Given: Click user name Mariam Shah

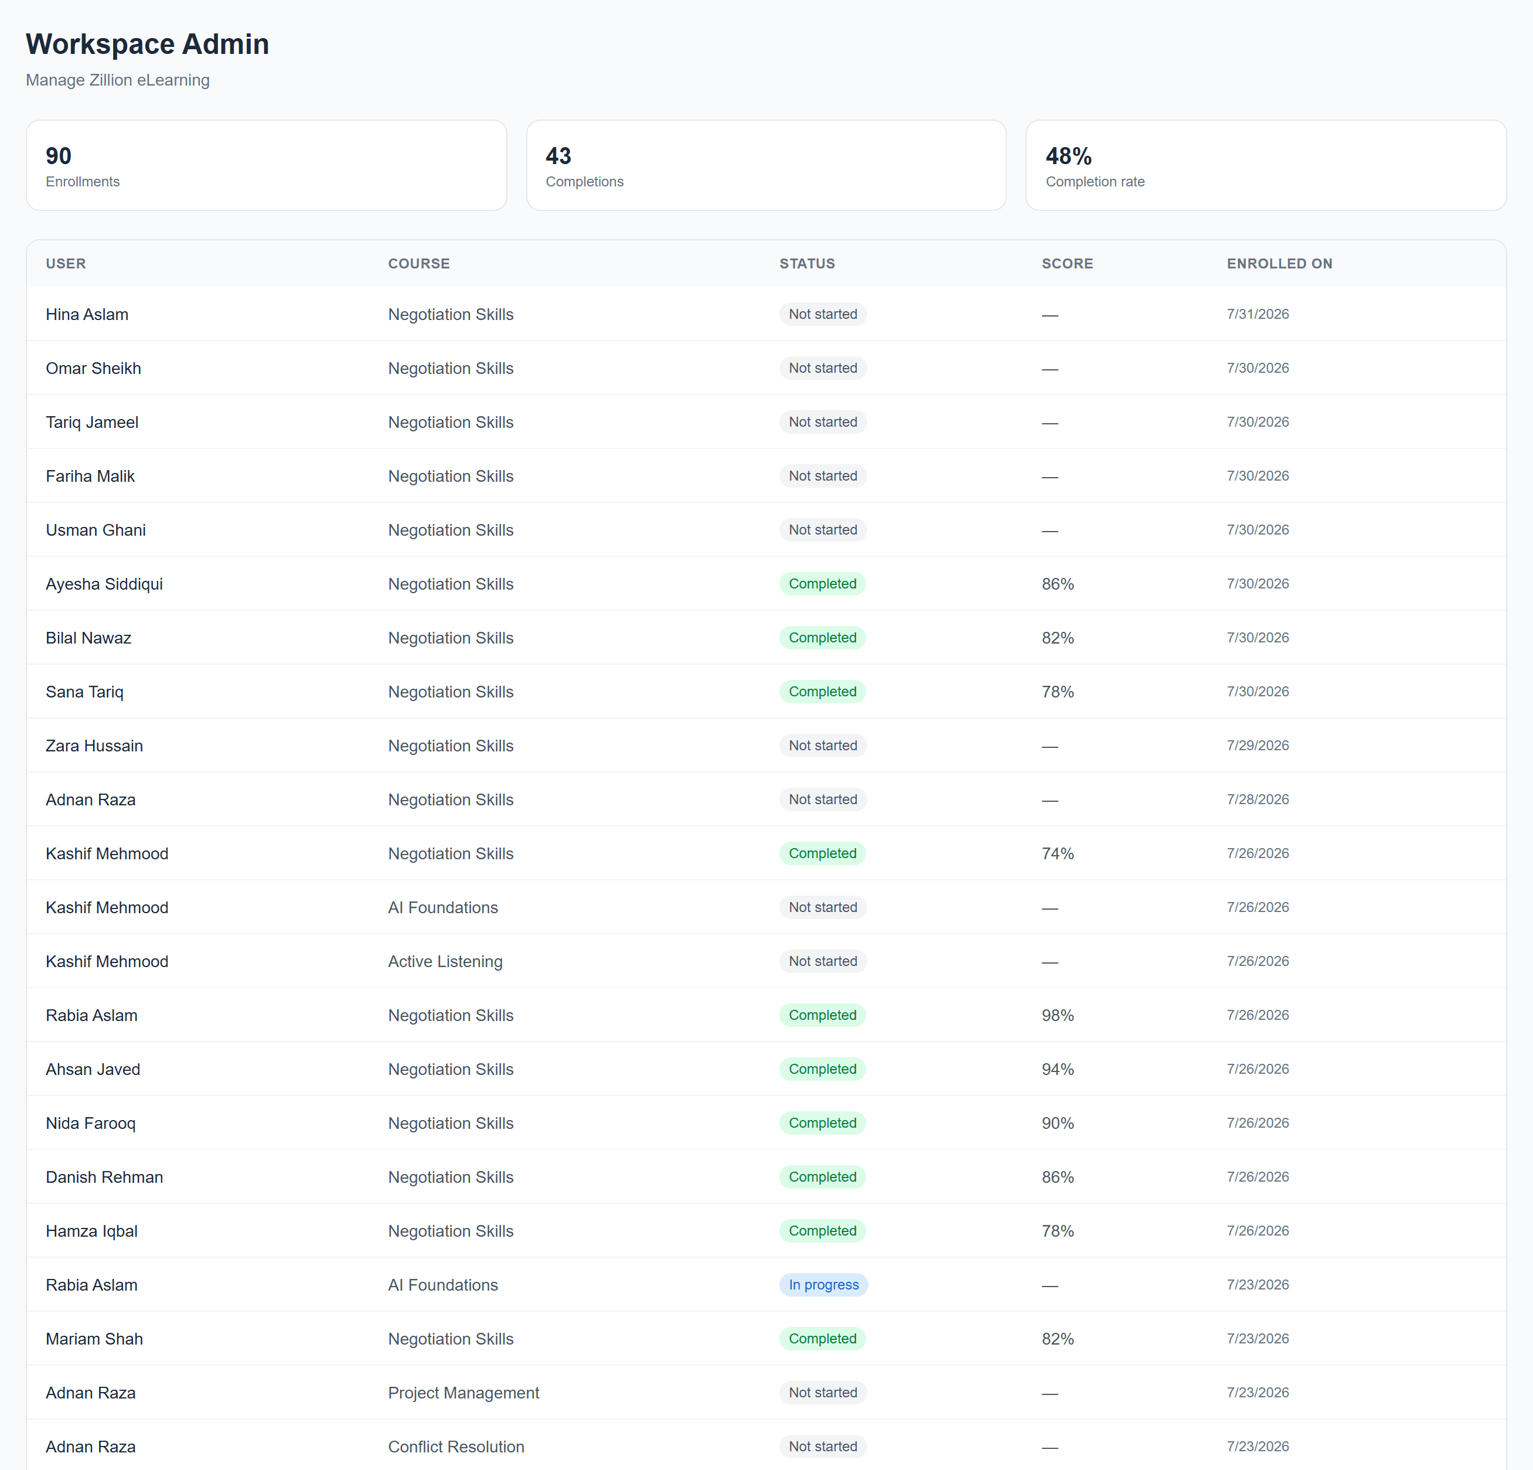Looking at the screenshot, I should click(94, 1339).
